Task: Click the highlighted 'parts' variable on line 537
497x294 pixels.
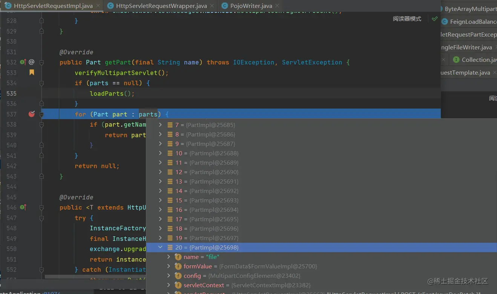Action: [148, 114]
